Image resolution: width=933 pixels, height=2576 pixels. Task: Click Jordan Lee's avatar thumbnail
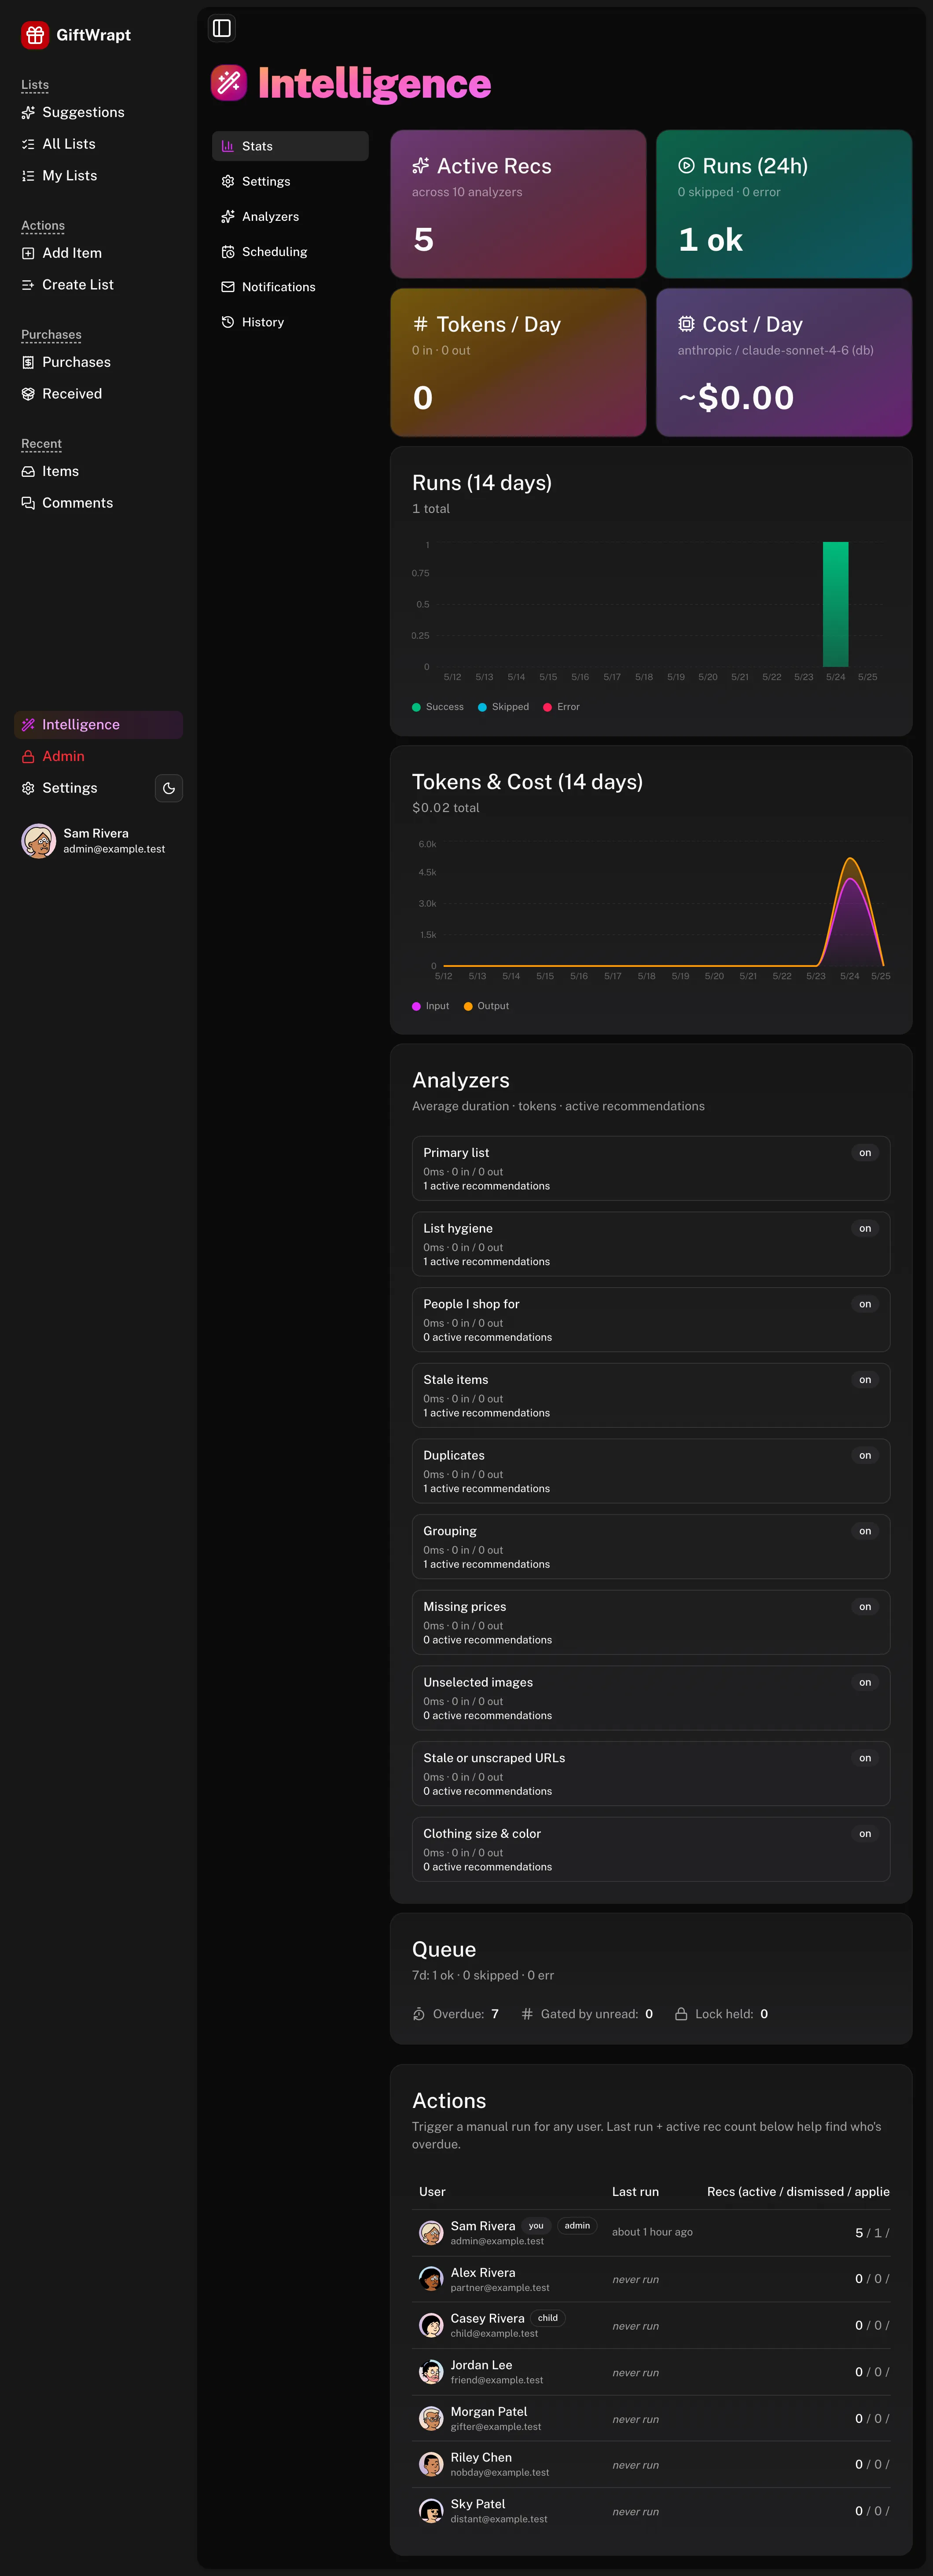pos(431,2372)
